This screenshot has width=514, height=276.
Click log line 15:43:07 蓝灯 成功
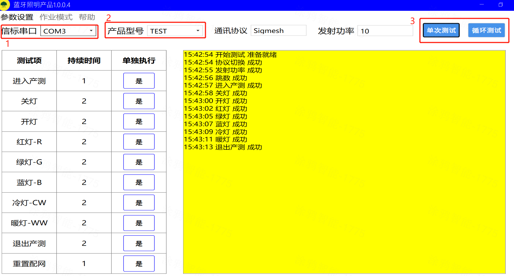pyautogui.click(x=215, y=124)
